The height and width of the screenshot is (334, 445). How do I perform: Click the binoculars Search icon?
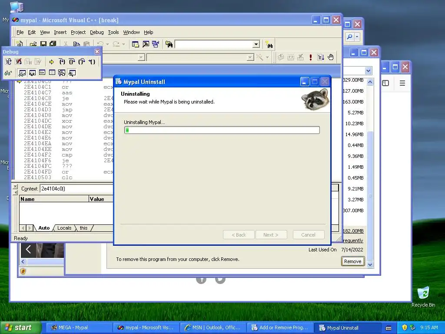point(269,45)
